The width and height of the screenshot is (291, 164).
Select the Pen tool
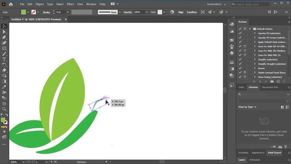click(x=4, y=37)
